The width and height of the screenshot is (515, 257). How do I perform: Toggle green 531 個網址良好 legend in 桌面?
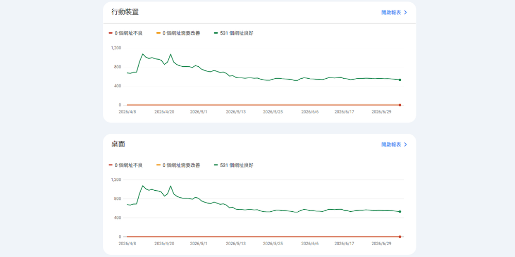pyautogui.click(x=233, y=165)
